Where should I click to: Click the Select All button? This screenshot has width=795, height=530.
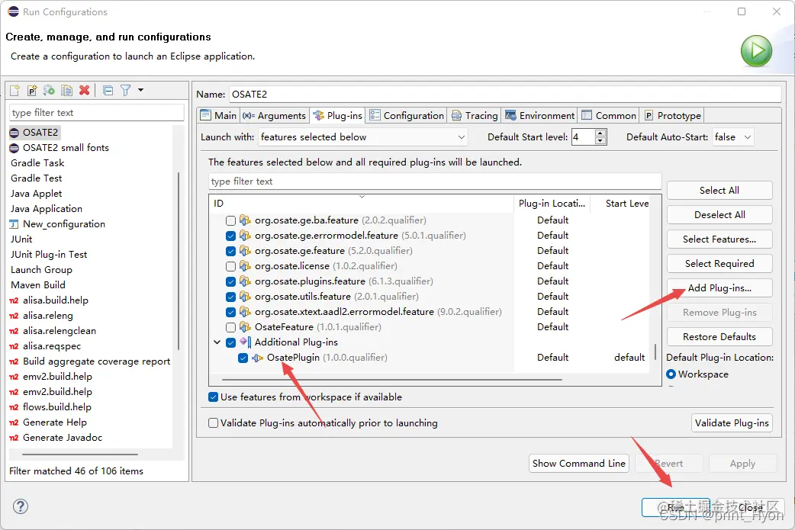point(719,191)
